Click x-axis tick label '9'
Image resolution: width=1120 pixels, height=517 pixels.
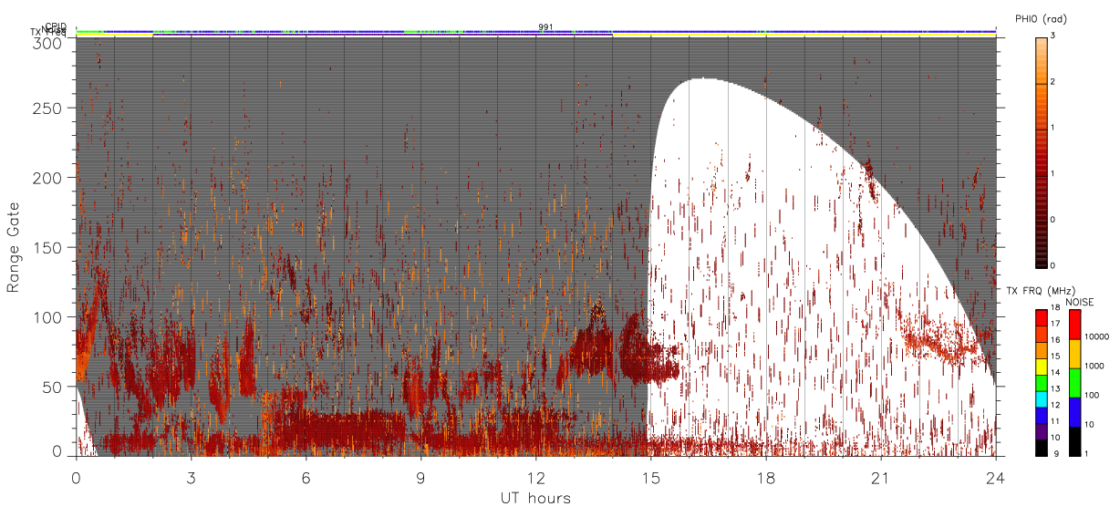(x=420, y=477)
